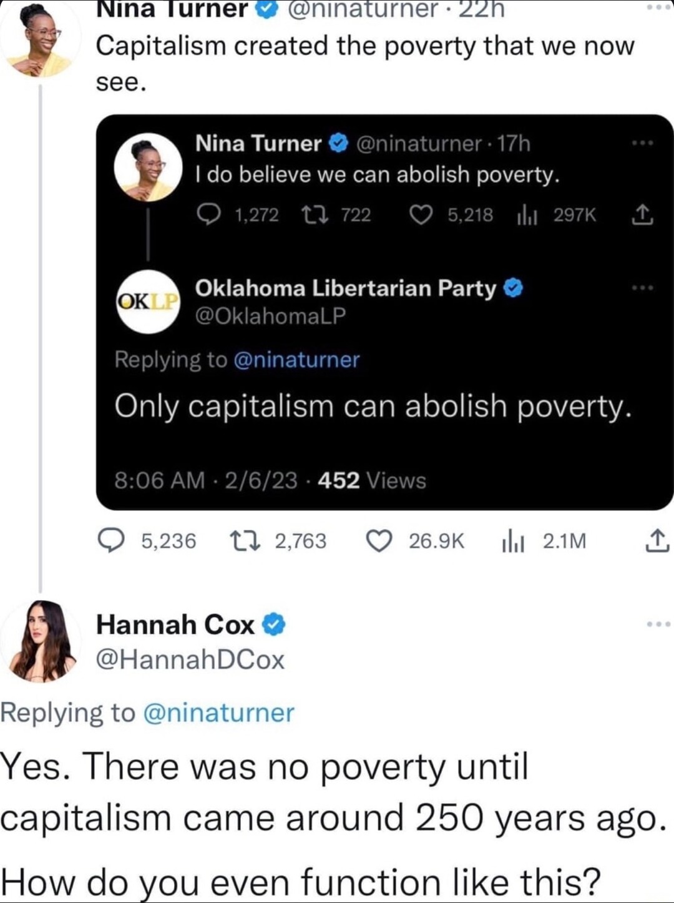View analytics icon showing 2.1M views
Viewport: 674px width, 903px height.
point(512,541)
